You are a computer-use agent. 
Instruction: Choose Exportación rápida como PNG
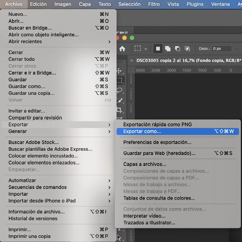pos(178,125)
